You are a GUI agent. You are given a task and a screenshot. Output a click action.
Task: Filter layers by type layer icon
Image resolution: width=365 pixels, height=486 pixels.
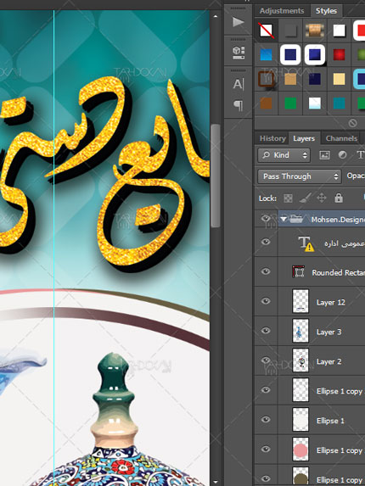[361, 155]
